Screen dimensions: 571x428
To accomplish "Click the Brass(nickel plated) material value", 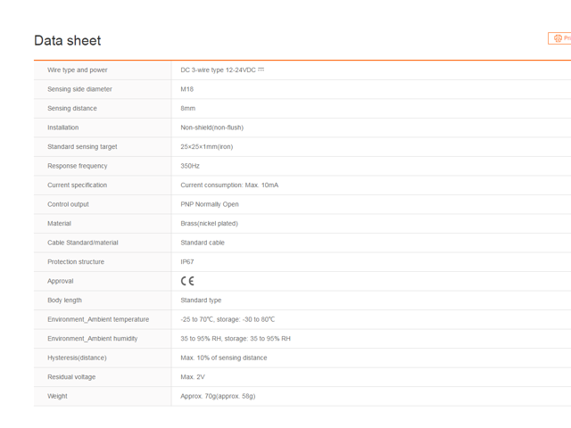I will coord(209,224).
